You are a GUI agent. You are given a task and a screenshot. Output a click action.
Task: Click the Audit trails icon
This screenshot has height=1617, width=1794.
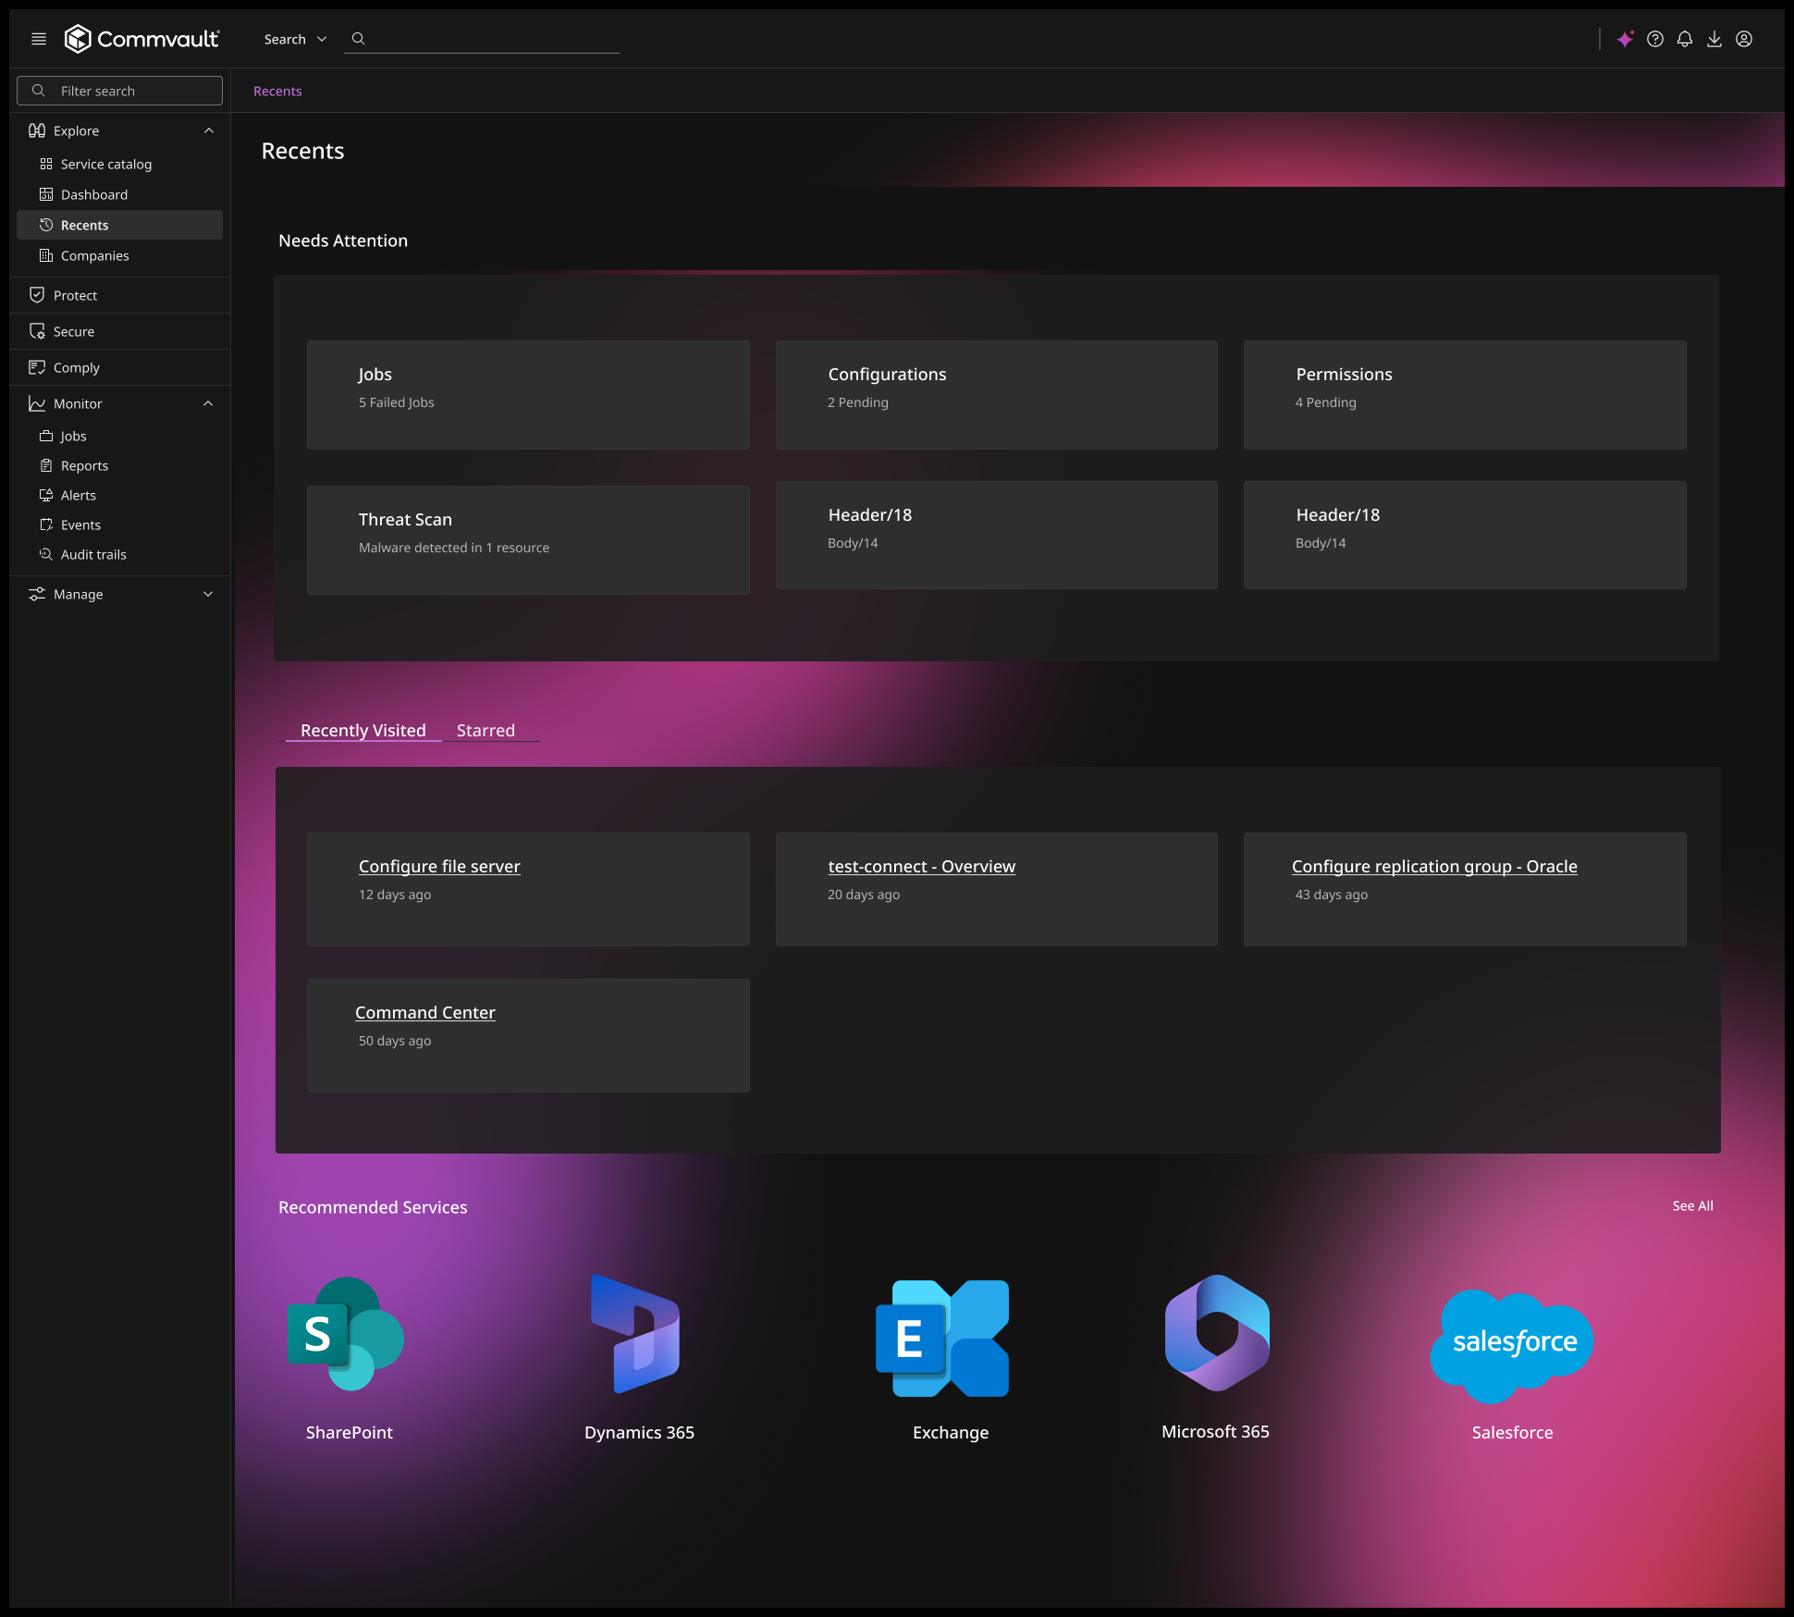click(46, 554)
